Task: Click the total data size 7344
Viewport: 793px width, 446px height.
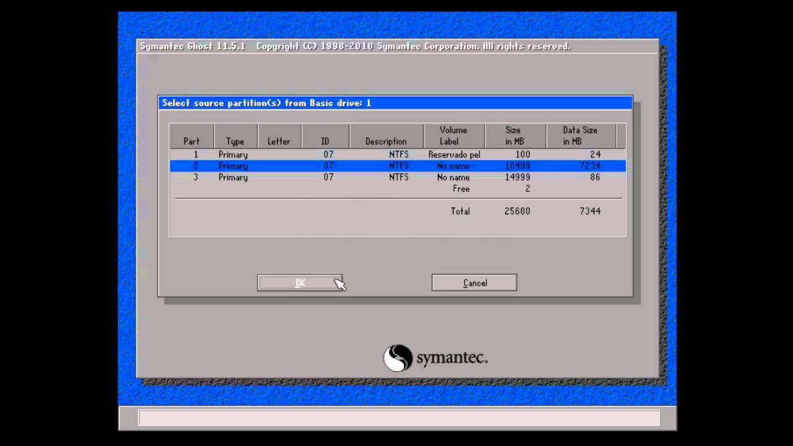Action: pyautogui.click(x=590, y=211)
